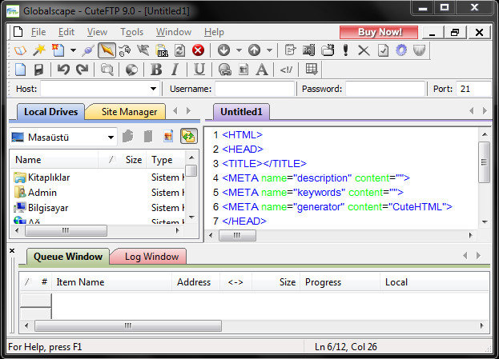Screen dimensions: 499x359
Task: Open the Edit menu
Action: 66,32
